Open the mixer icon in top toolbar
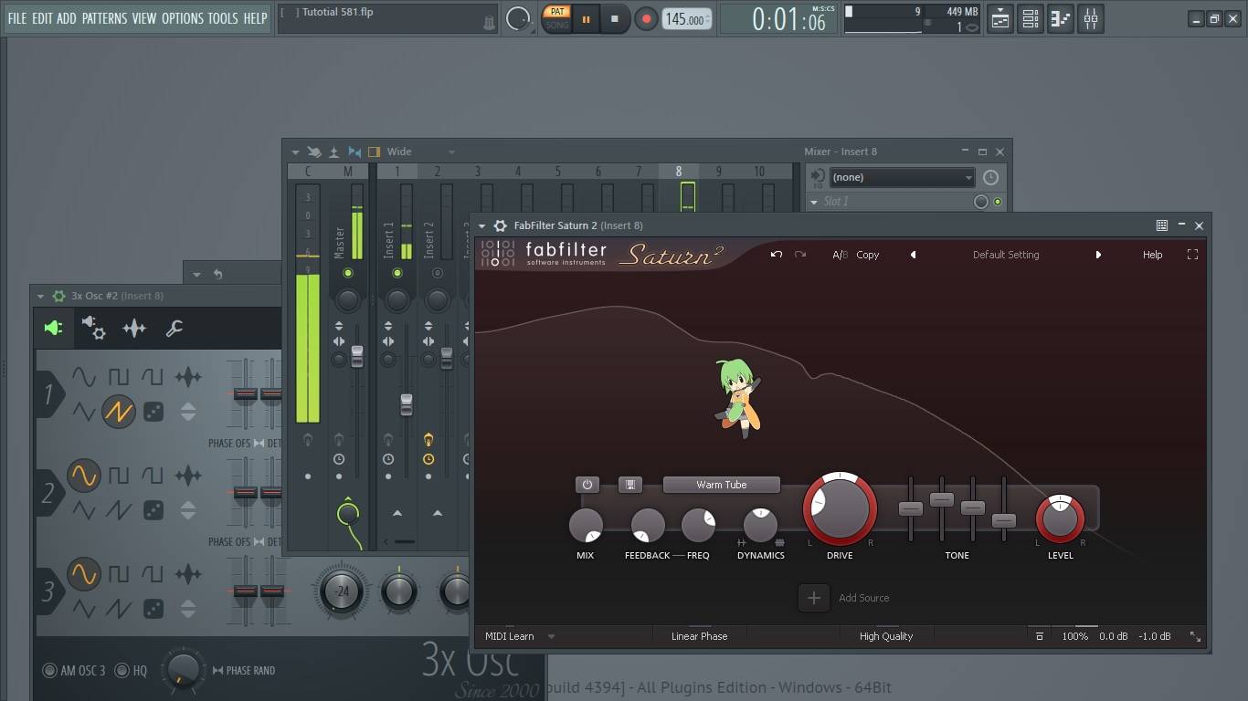Viewport: 1248px width, 701px height. point(1091,18)
